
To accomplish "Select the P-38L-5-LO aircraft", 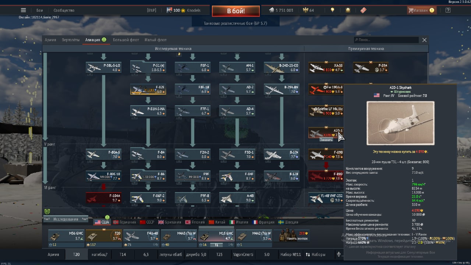I will tap(103, 67).
